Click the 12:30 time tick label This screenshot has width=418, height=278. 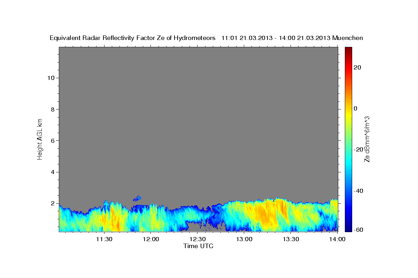[x=198, y=239]
